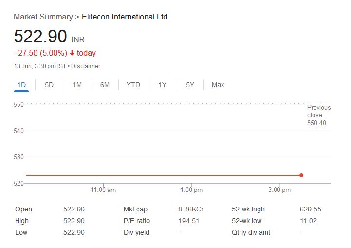Open the Market Summary link
351x248 pixels.
point(43,17)
